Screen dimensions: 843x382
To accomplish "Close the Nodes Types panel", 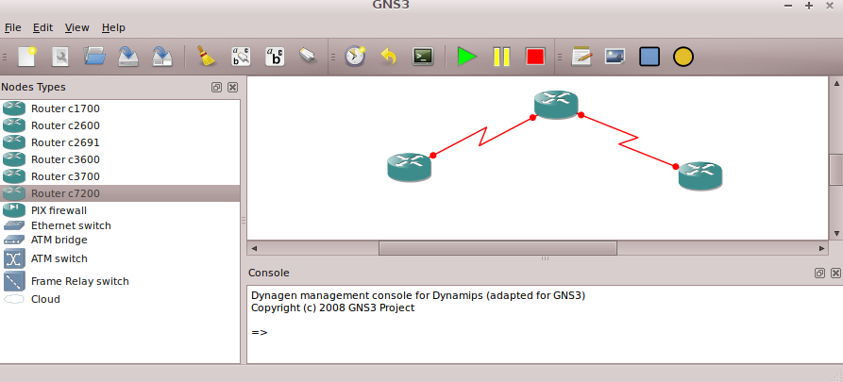I will click(232, 87).
